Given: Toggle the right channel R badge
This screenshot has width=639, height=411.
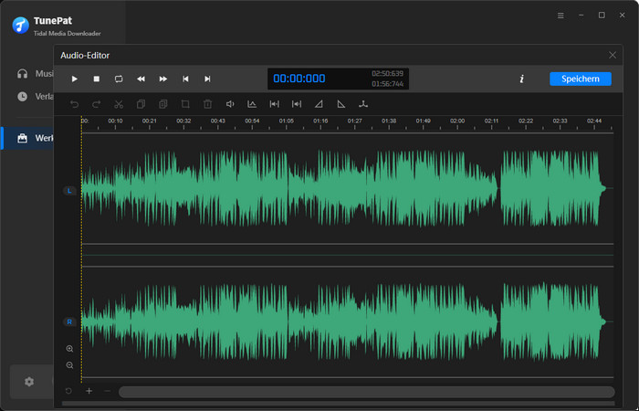Looking at the screenshot, I should (x=69, y=322).
